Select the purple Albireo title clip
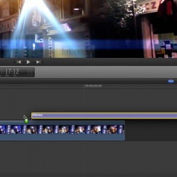Screen dimensions: 177x177 point(104,116)
